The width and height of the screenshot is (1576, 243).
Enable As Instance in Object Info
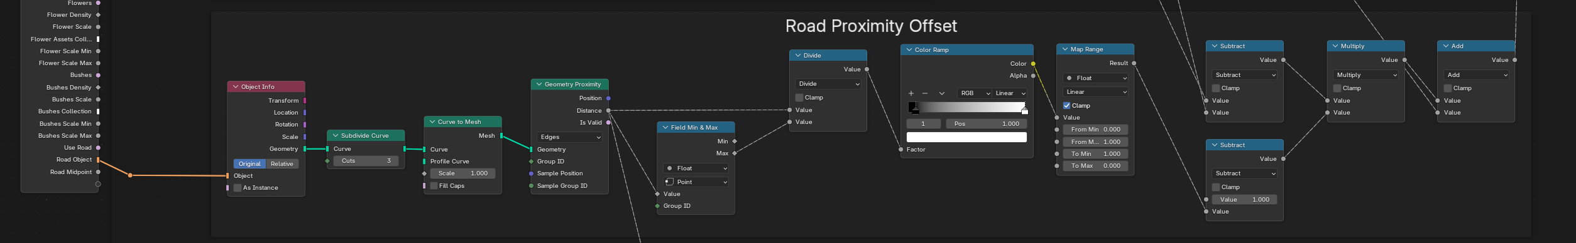(x=238, y=188)
